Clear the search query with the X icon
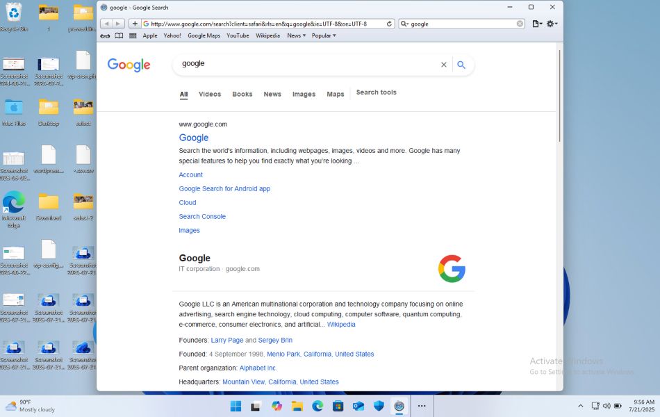This screenshot has height=417, width=660. 443,64
